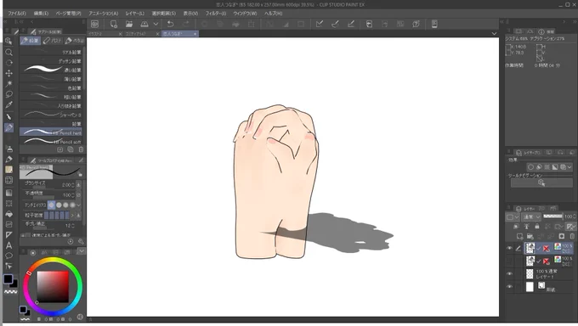Select the Decoration tool
This screenshot has width=578, height=326.
pos(8,159)
